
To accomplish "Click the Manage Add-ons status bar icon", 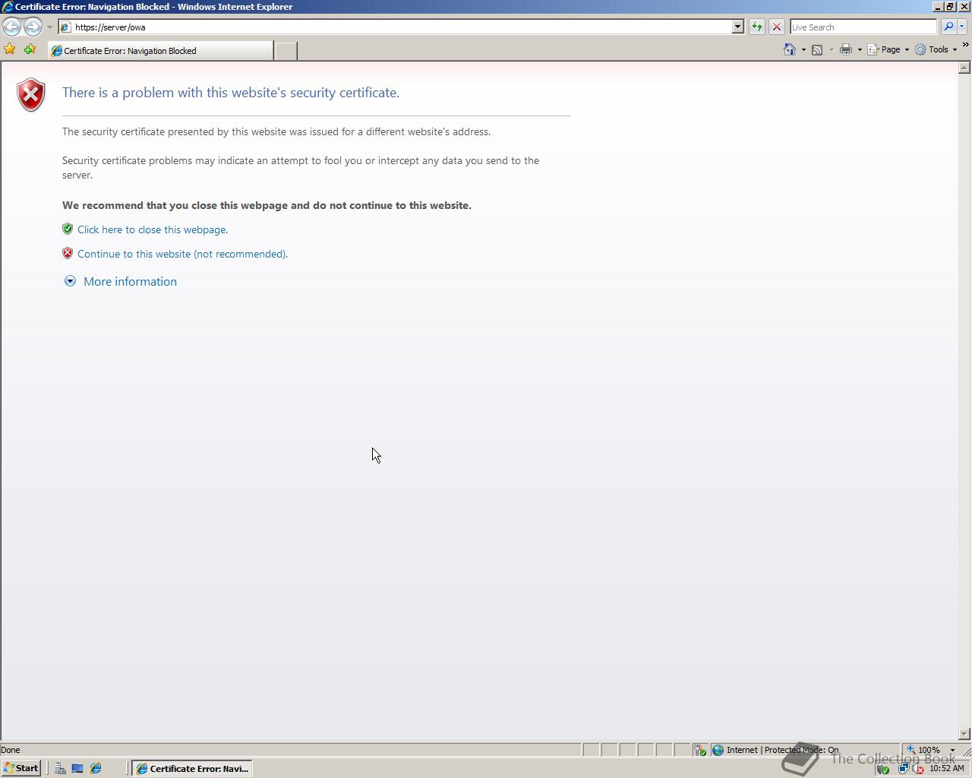I will [699, 750].
